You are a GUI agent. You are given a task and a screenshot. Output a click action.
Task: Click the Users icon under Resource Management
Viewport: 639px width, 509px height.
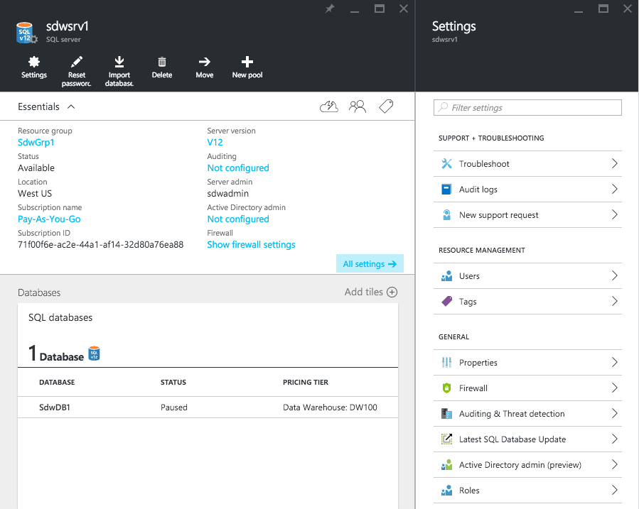coord(446,276)
